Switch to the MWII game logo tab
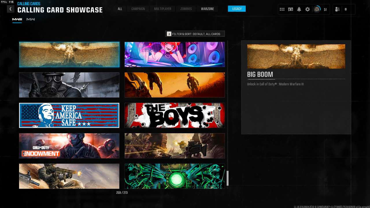This screenshot has width=370, height=208. pos(31,19)
